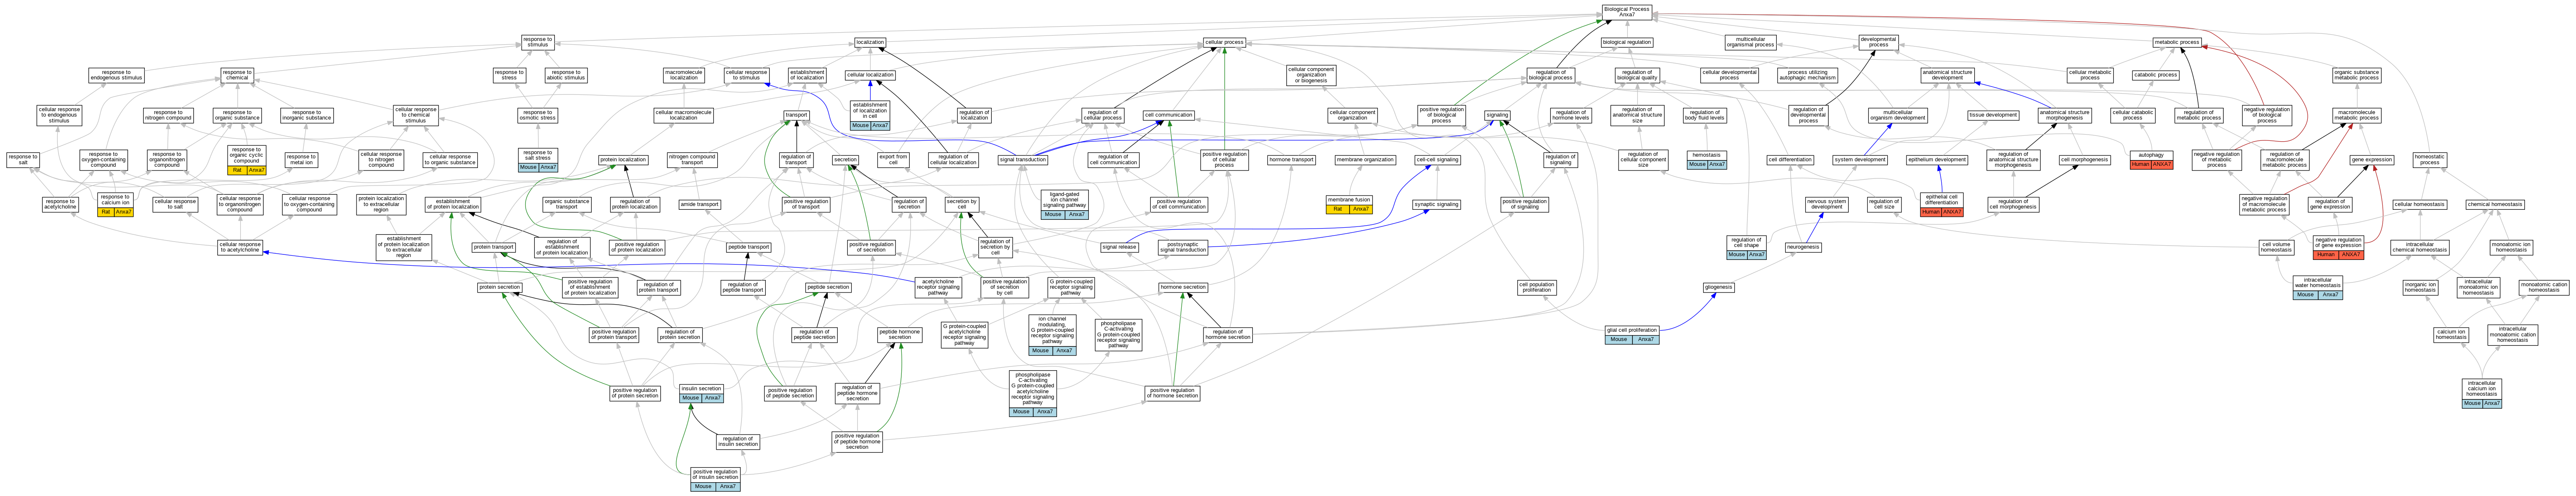Viewport: 2576px width, 496px height.
Task: Click the 'membrane fusion' node
Action: [1349, 200]
